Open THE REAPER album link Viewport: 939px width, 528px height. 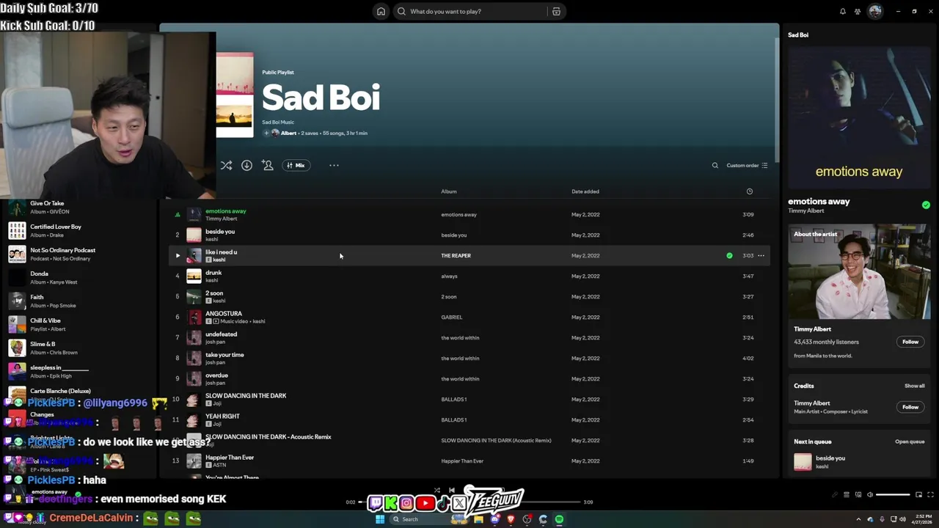[x=456, y=256]
